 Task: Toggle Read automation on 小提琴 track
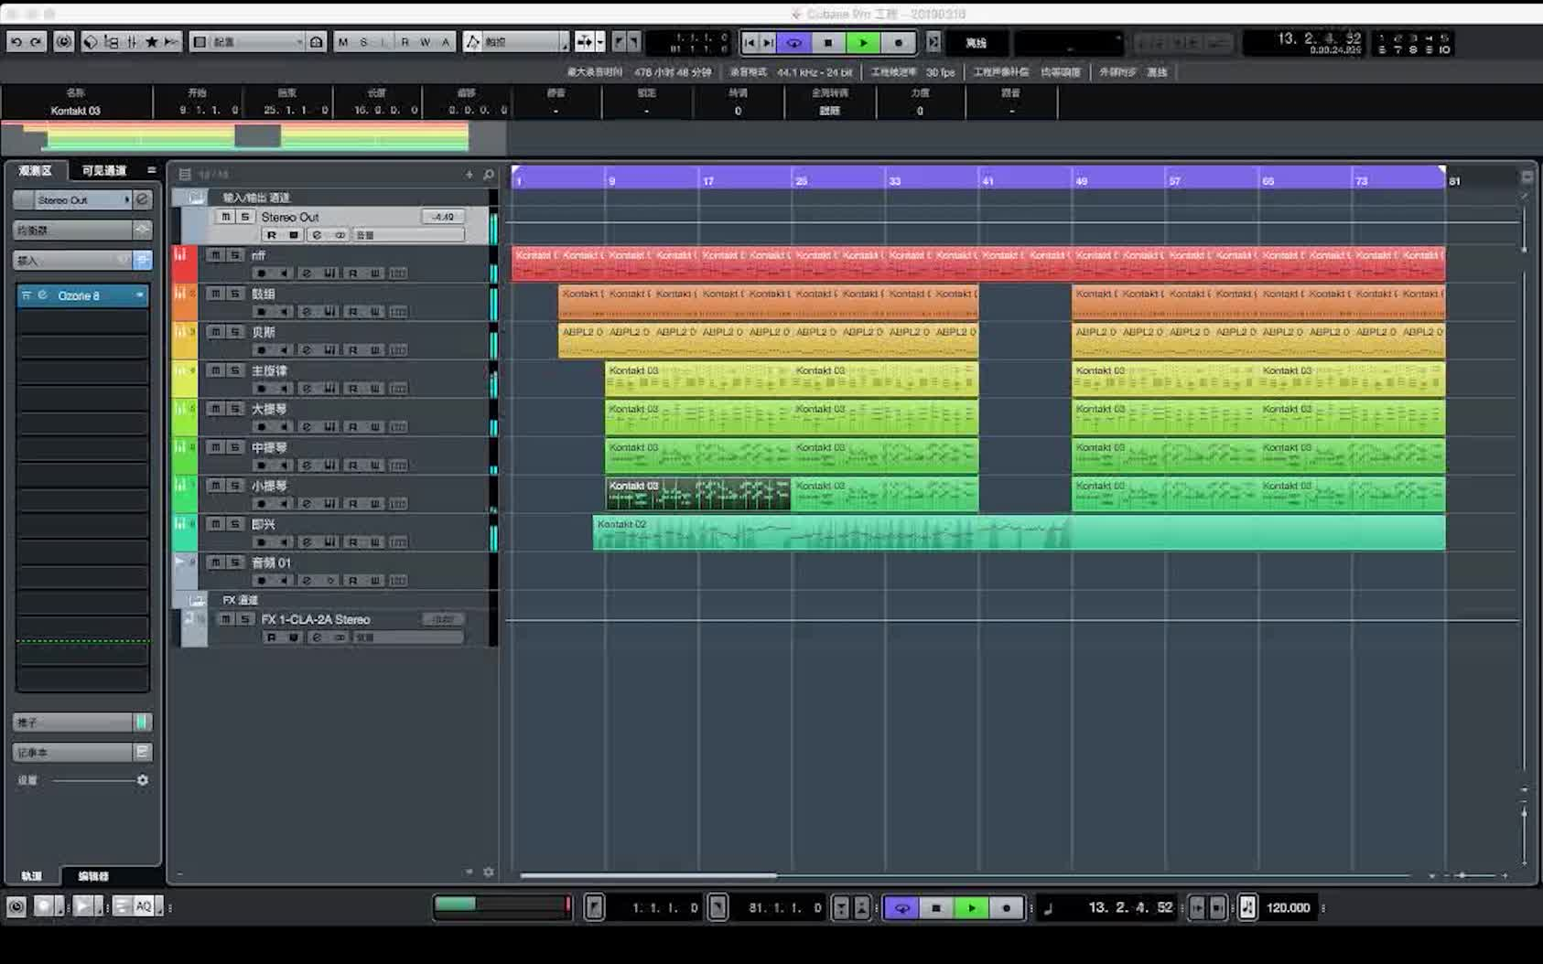[353, 503]
